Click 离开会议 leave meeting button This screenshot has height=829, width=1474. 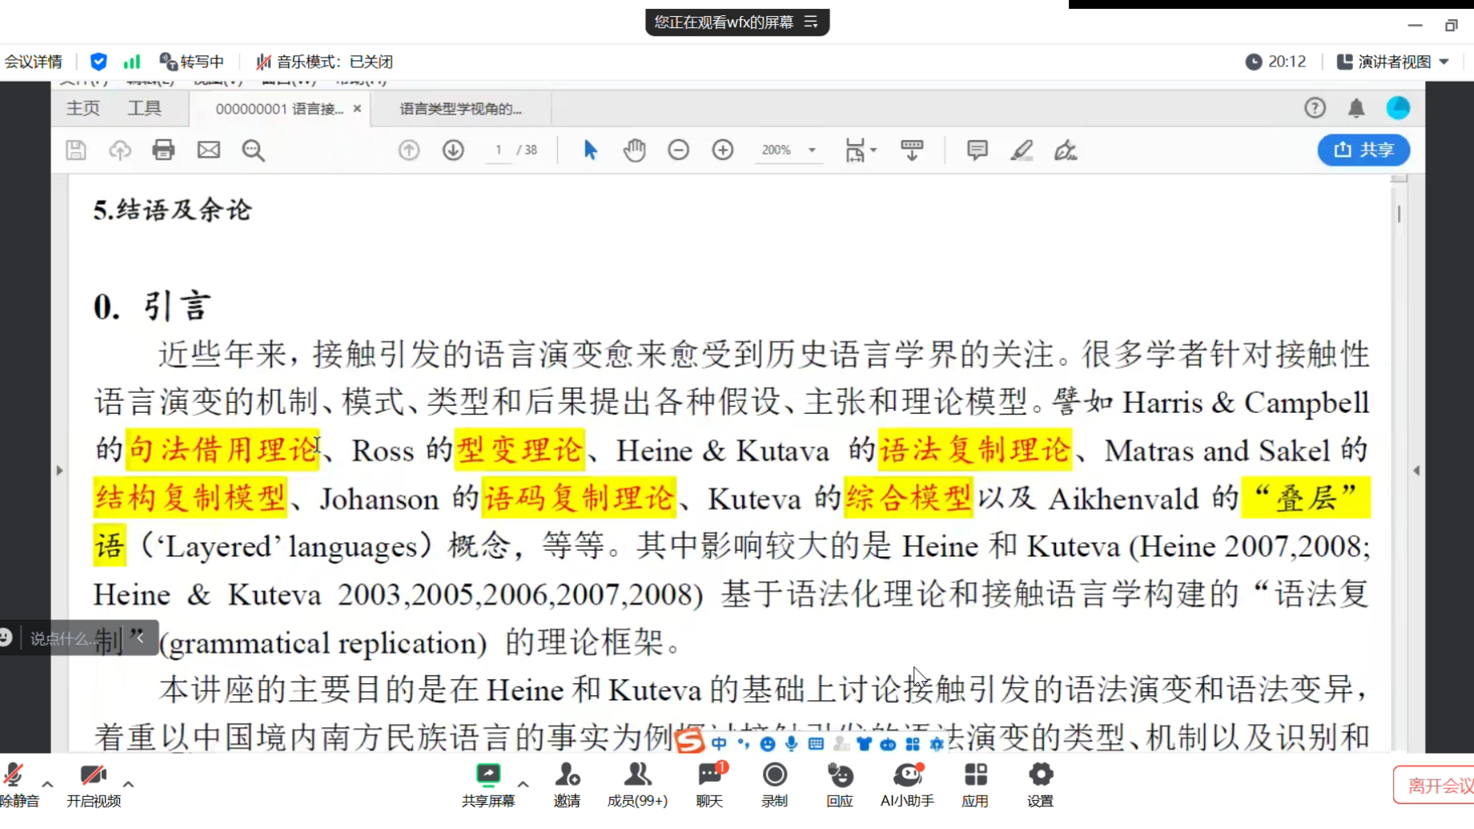(1437, 785)
